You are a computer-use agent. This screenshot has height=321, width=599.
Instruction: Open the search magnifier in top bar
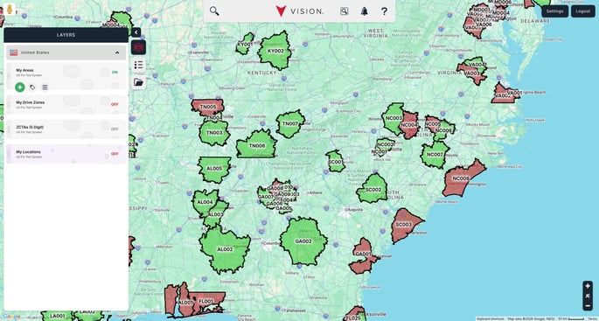pos(214,11)
